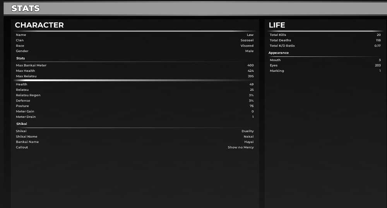387x208 pixels.
Task: Select the Max Bankai Meter label
Action: coord(31,65)
